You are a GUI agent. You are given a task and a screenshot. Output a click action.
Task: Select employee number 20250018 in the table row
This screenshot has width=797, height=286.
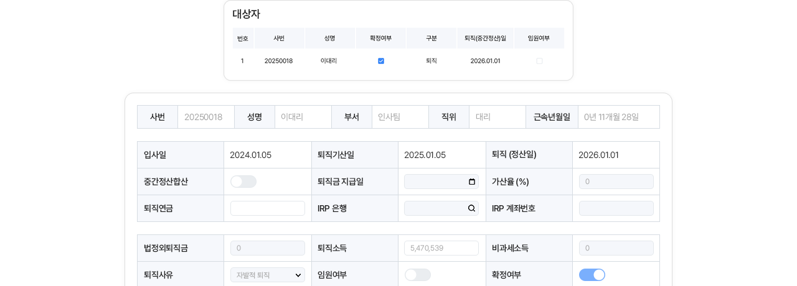pyautogui.click(x=278, y=61)
